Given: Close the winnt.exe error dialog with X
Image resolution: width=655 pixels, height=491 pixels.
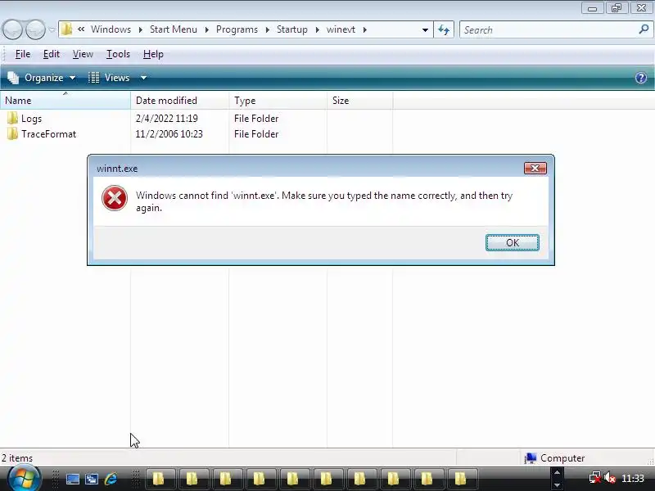Looking at the screenshot, I should coord(535,169).
